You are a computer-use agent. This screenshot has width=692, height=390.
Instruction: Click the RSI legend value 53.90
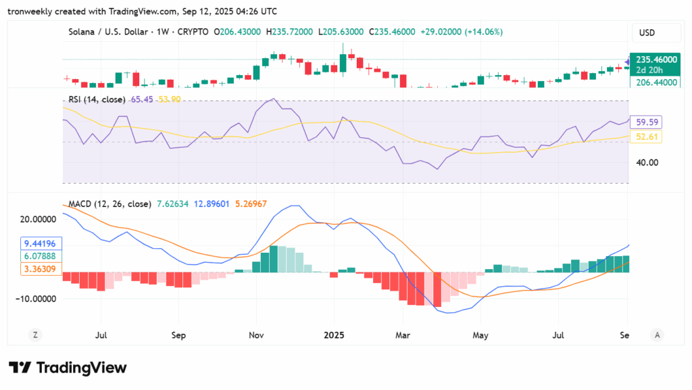coord(170,99)
